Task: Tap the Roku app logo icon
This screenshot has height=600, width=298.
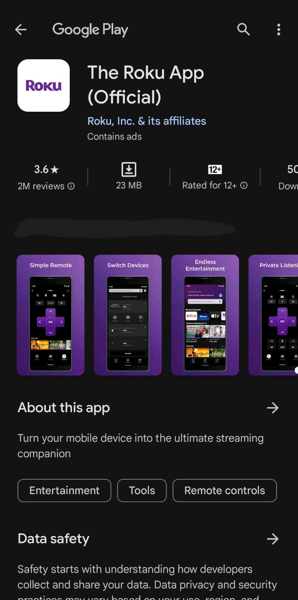Action: point(43,85)
